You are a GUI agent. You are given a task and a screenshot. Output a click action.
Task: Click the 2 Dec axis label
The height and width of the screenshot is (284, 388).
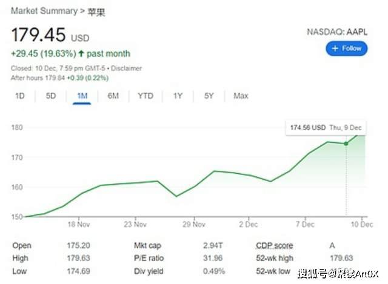click(x=249, y=225)
